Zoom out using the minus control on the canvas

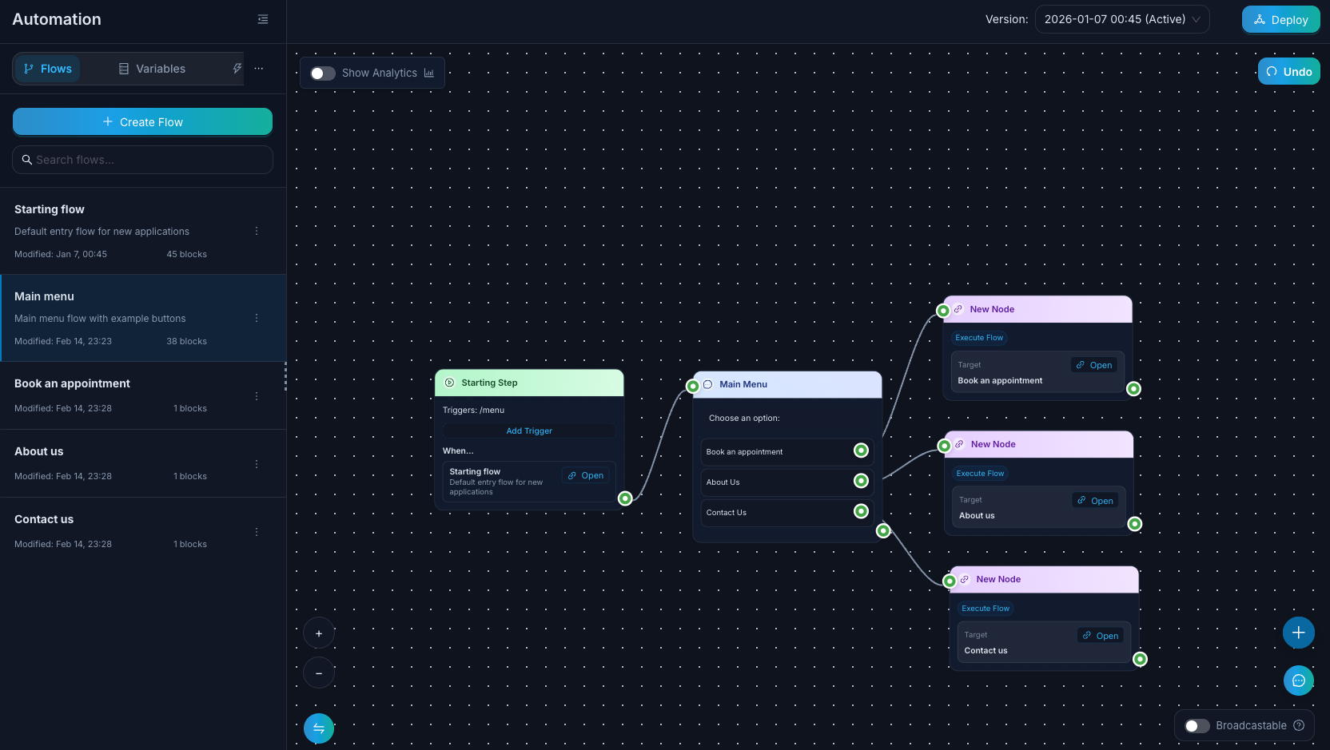click(x=319, y=673)
